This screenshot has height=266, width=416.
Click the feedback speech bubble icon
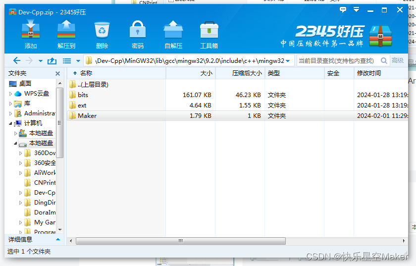tap(343, 10)
